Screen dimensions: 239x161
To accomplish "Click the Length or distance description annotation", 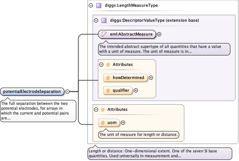I will [160, 154].
